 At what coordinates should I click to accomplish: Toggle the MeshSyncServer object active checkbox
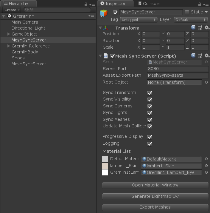(x=115, y=13)
